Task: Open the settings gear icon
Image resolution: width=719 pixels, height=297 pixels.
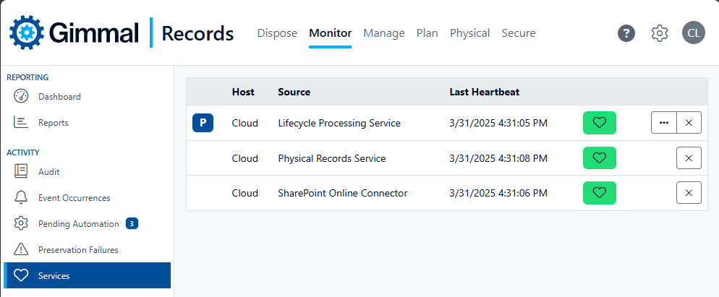Action: pos(659,33)
